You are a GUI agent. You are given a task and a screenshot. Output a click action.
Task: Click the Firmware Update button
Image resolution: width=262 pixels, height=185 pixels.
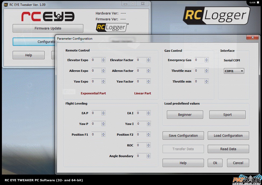click(x=48, y=28)
